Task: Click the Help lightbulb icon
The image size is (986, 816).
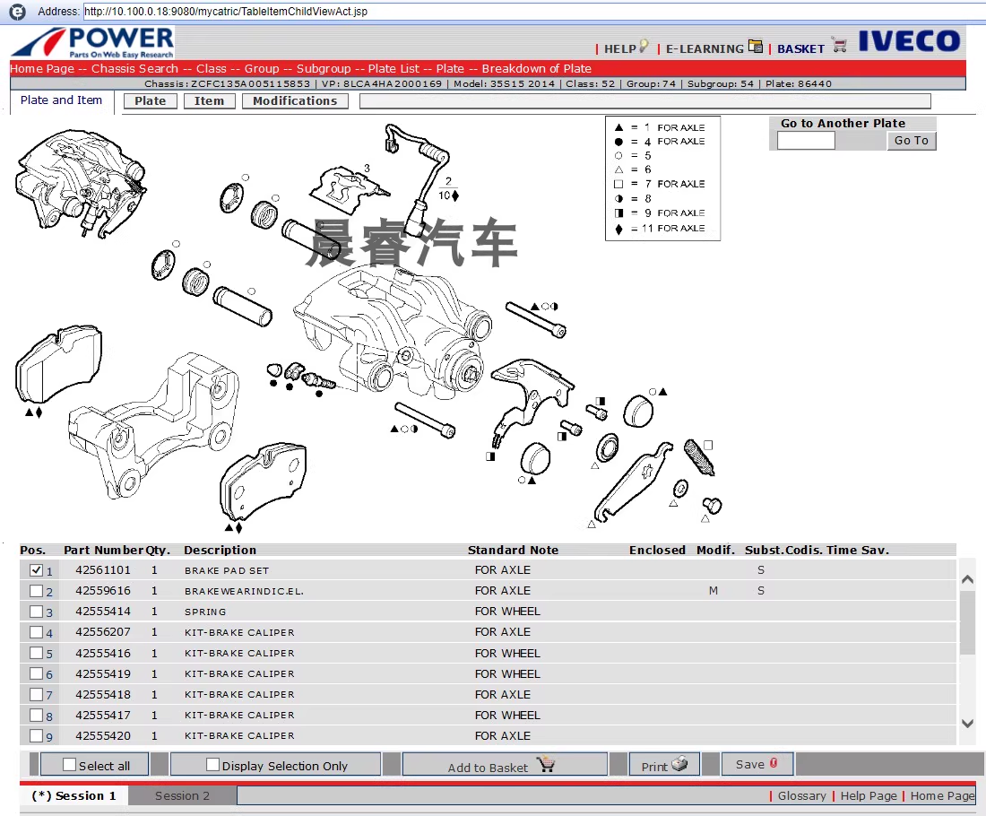Action: 643,47
